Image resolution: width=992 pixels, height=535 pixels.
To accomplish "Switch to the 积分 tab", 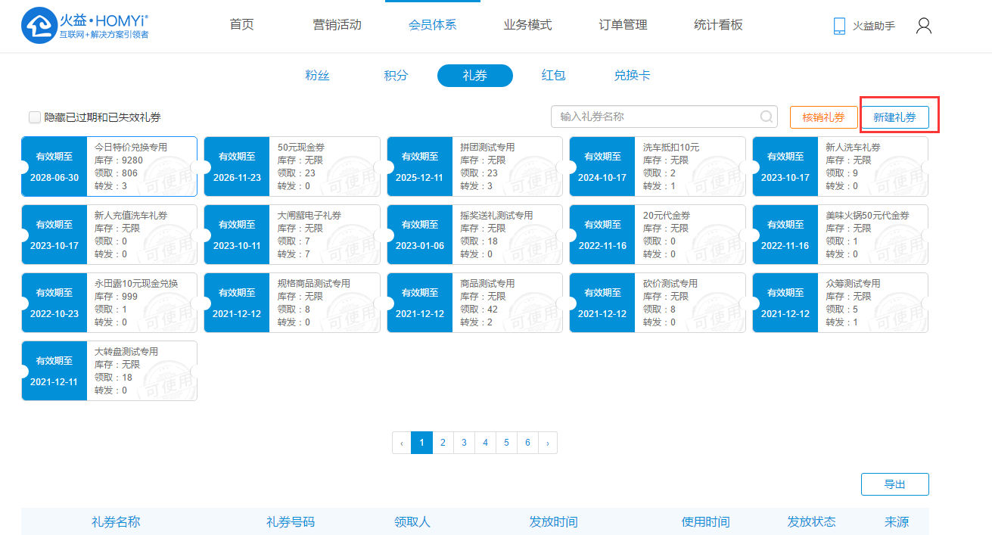I will tap(396, 76).
